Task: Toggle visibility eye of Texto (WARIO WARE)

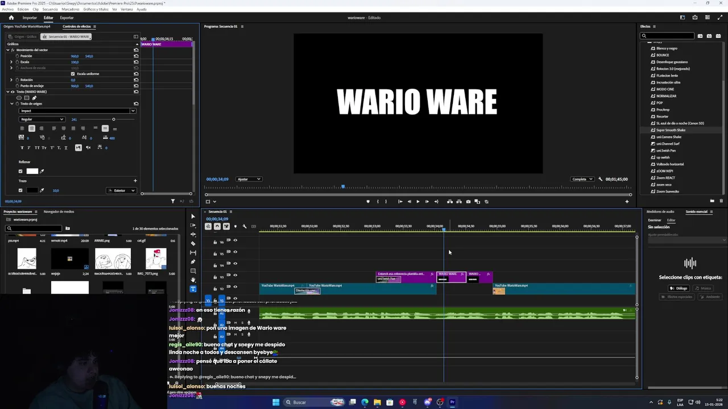Action: pos(13,92)
